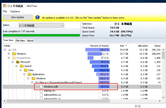The width and height of the screenshot is (166, 108).
Task: Open the Options menu
Action: 15,11
